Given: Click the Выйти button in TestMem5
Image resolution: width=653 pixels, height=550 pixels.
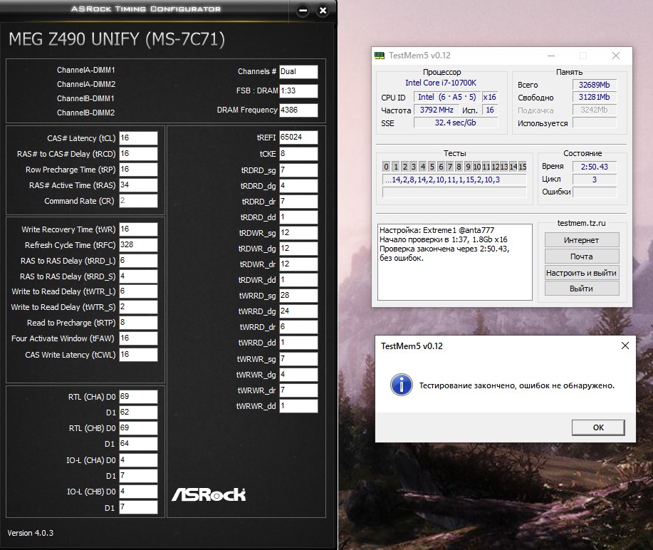Looking at the screenshot, I should [x=582, y=289].
